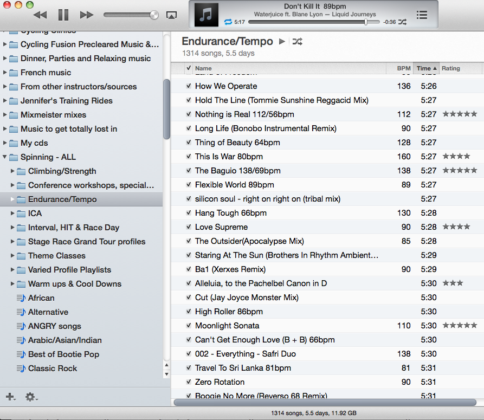Sort songs by the BPM column
This screenshot has width=484, height=420.
coord(400,68)
